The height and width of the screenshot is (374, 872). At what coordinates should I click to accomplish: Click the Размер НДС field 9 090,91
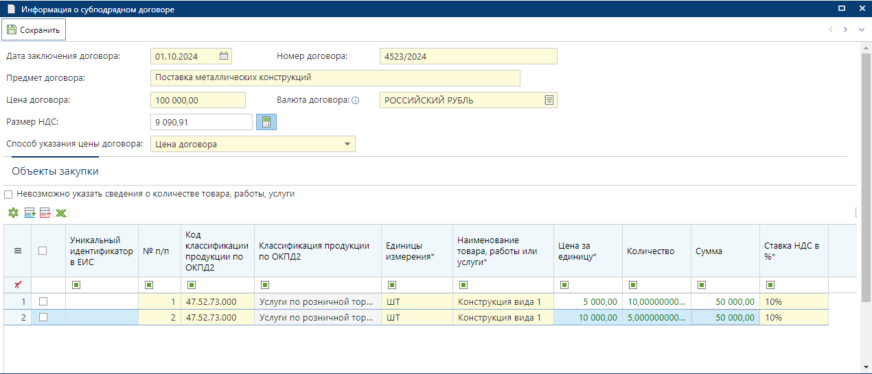[x=201, y=122]
